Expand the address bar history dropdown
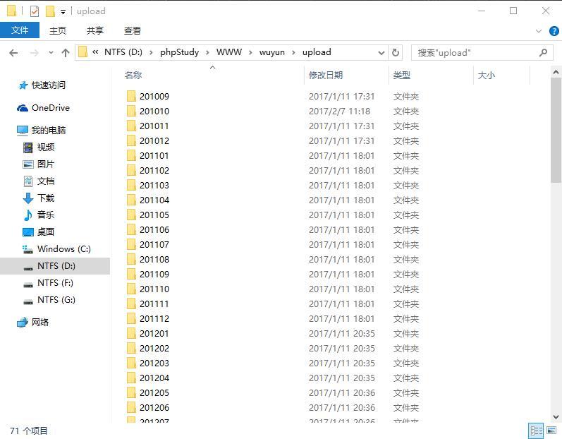The height and width of the screenshot is (439, 562). pos(381,53)
